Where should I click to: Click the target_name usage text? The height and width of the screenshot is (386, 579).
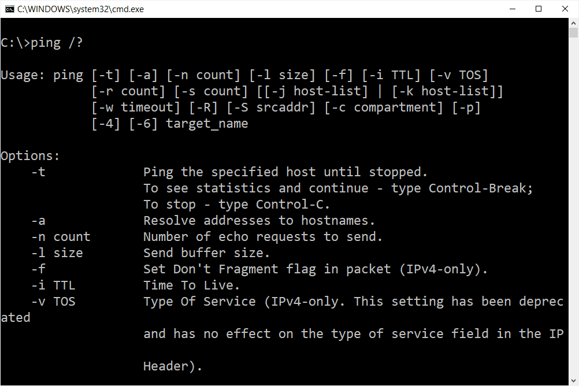point(207,123)
